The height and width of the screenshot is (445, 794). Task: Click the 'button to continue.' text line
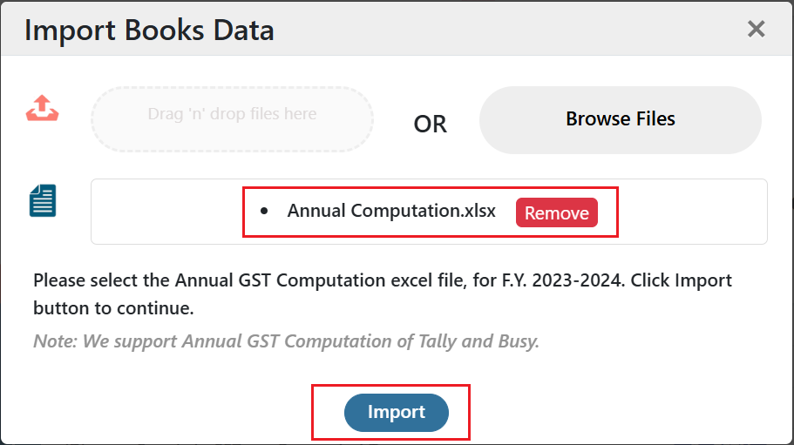pos(113,308)
